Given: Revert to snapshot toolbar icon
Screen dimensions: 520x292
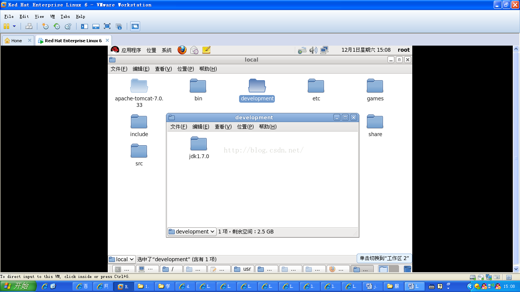Looking at the screenshot, I should click(x=57, y=26).
